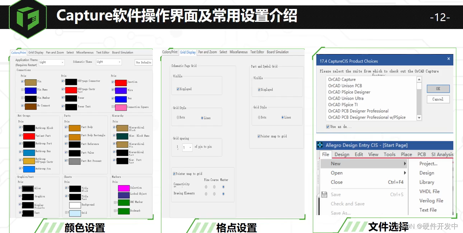463x233 pixels.
Task: Open the Schematic Theme dropdown
Action: click(109, 62)
